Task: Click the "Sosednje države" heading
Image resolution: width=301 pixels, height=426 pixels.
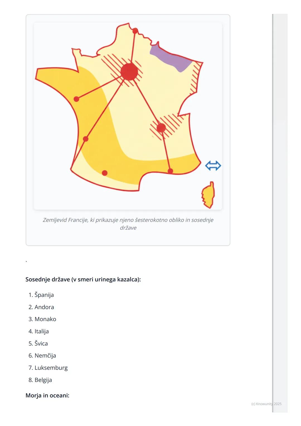Action: point(83,279)
